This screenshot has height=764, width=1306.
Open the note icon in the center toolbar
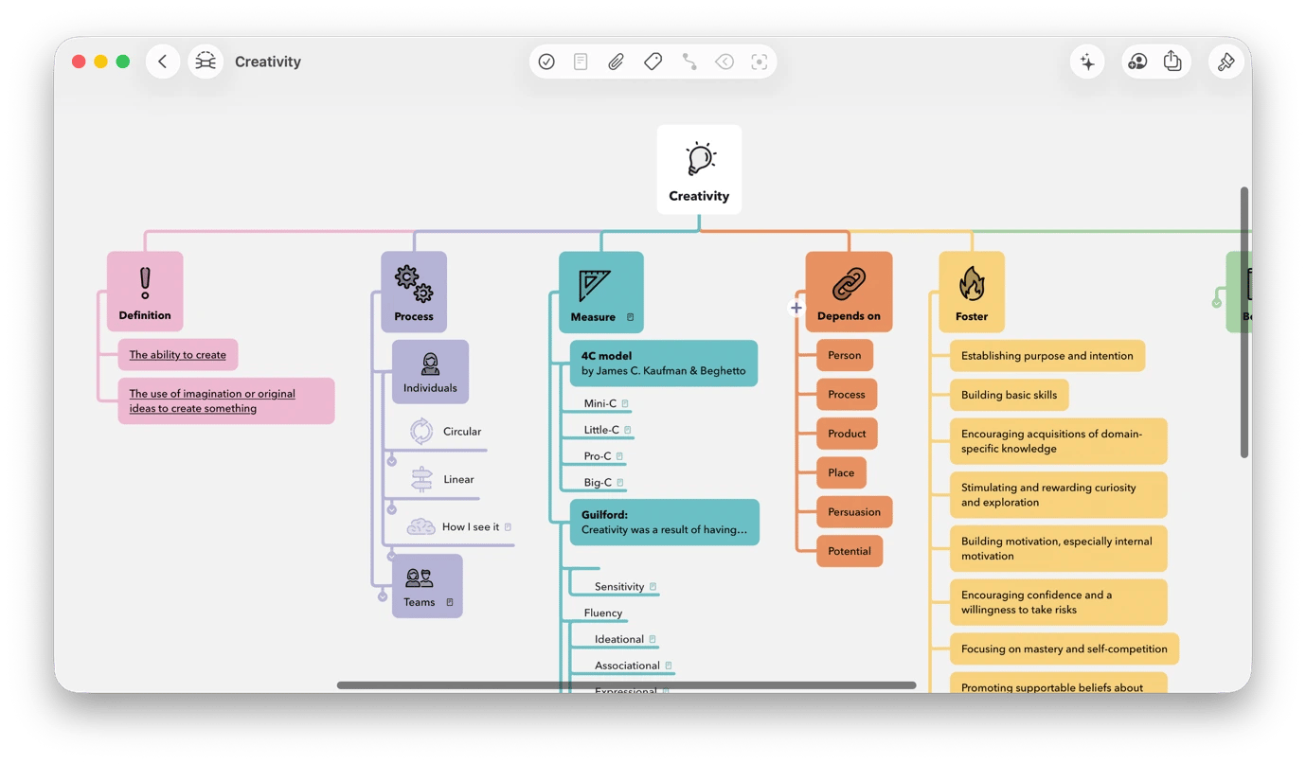coord(581,62)
